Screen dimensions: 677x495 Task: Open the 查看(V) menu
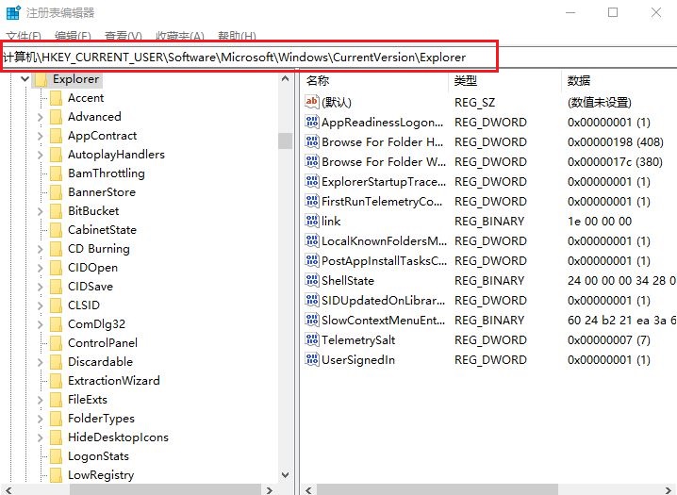(x=124, y=36)
